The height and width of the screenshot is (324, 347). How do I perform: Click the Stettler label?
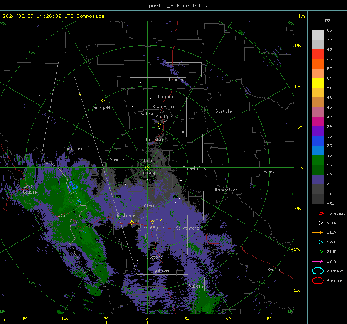coord(225,111)
